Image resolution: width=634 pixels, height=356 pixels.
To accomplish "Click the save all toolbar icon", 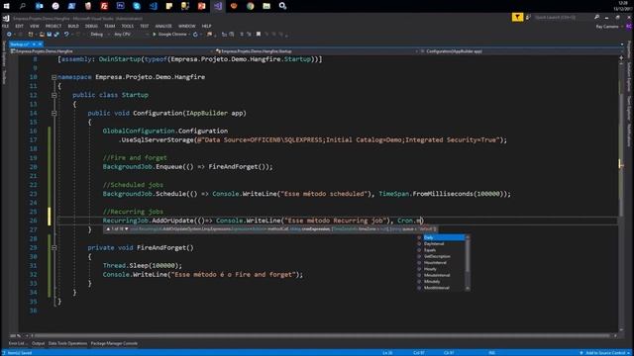I will [x=56, y=35].
